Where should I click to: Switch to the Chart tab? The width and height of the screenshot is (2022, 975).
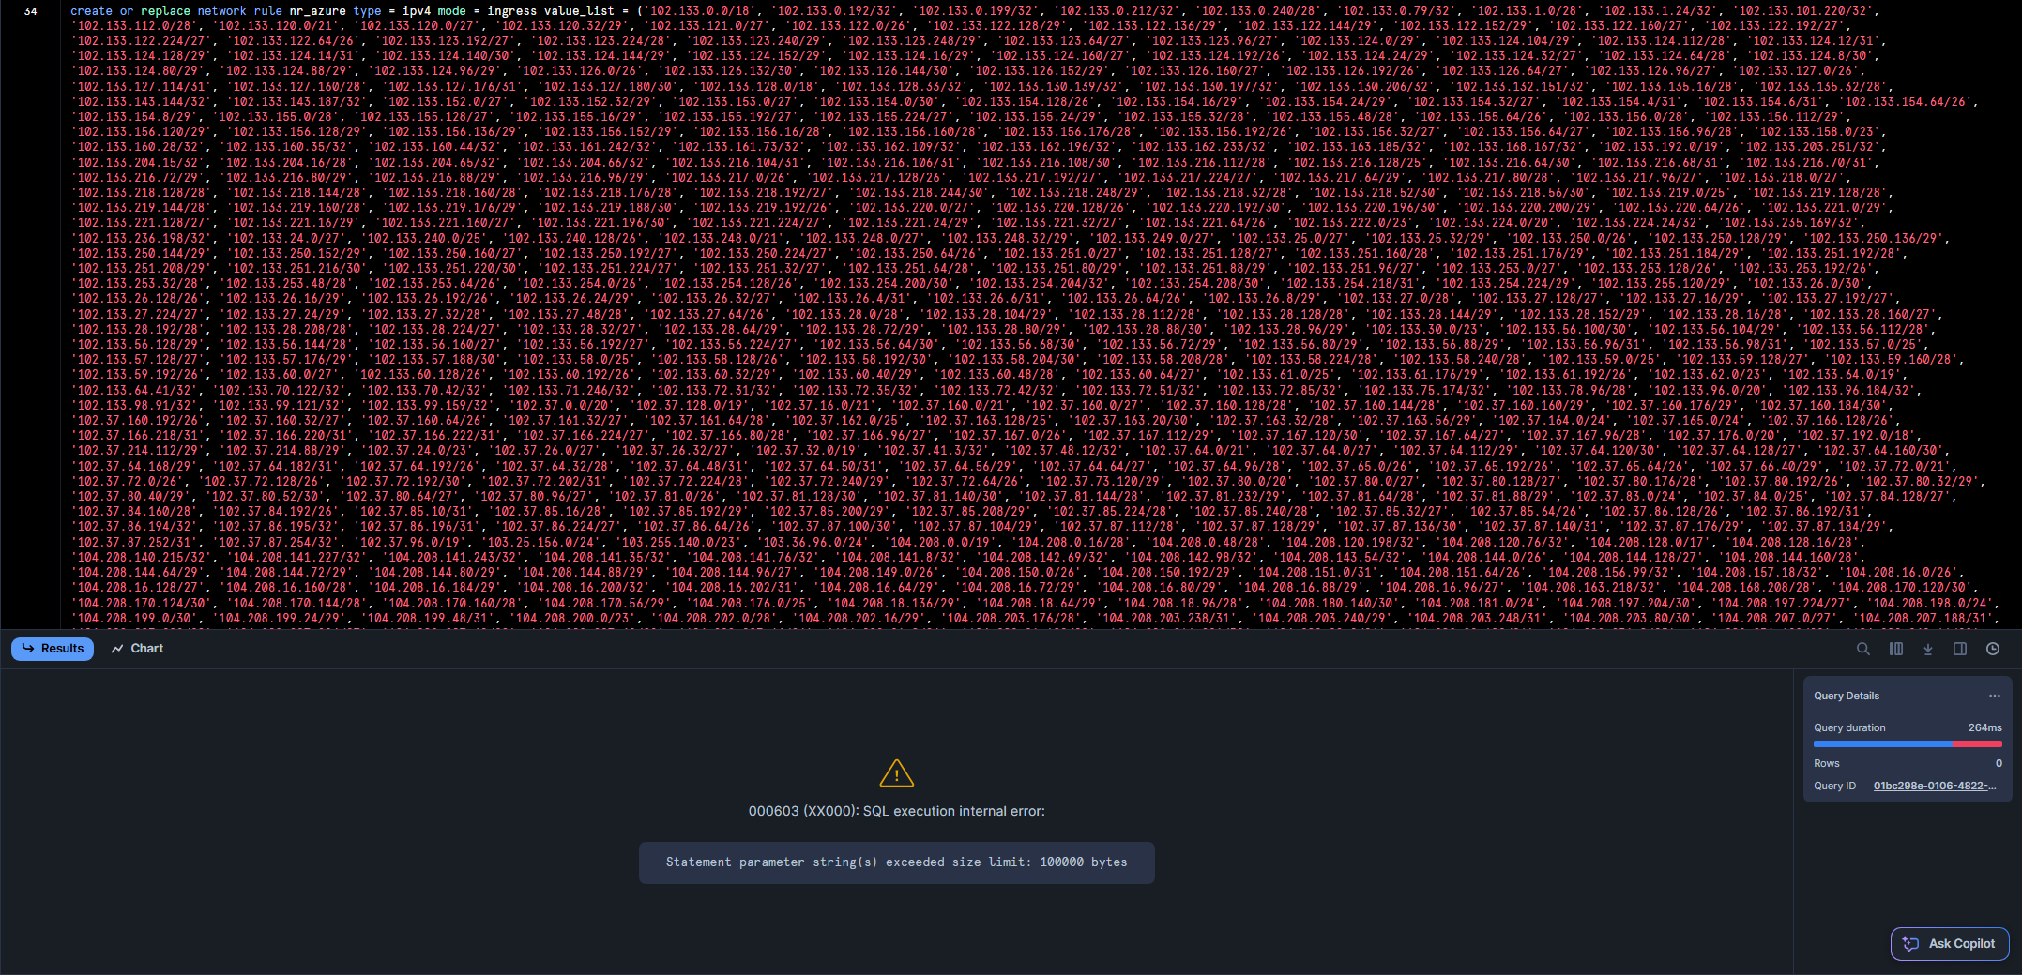pyautogui.click(x=137, y=649)
